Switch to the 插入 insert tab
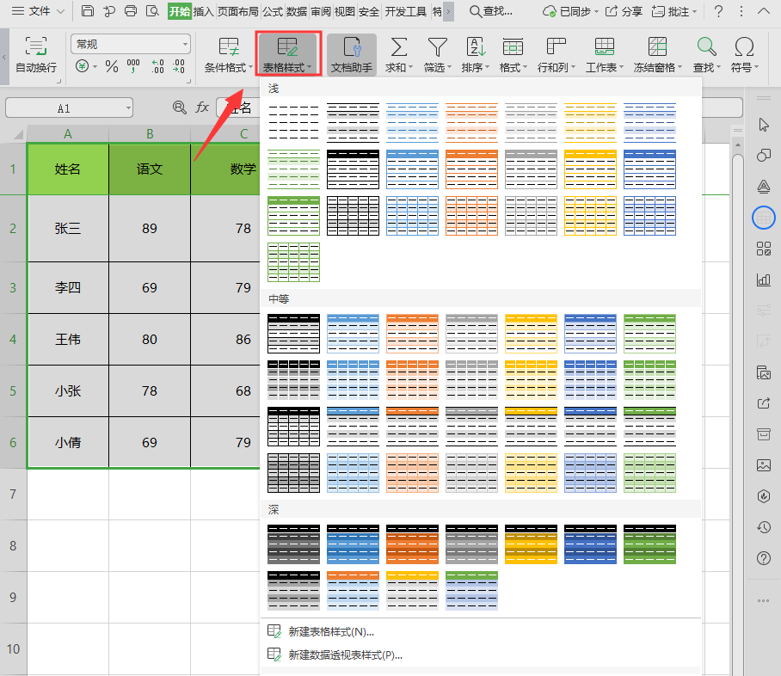 pyautogui.click(x=203, y=11)
